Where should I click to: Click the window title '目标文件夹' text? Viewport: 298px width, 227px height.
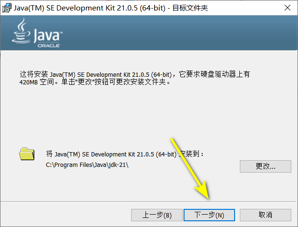pos(190,8)
